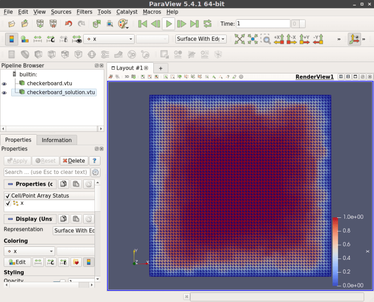Open a file with the Open toolbar icon
Image resolution: width=374 pixels, height=302 pixels.
[x=11, y=24]
